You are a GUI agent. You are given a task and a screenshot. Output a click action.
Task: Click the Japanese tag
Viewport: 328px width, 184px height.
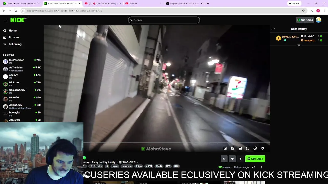127,166
